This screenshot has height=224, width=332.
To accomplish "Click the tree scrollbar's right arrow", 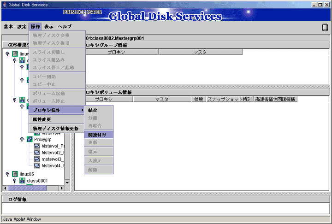I will pyautogui.click(x=62, y=188).
